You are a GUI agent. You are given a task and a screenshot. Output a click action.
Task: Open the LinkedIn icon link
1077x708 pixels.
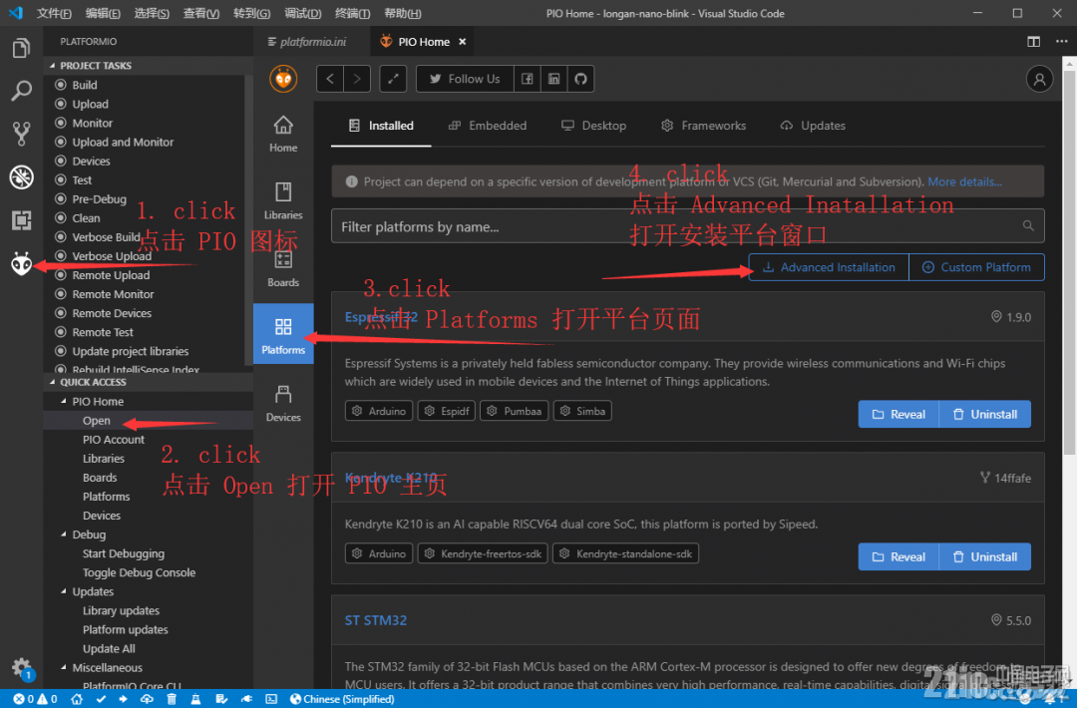[553, 79]
